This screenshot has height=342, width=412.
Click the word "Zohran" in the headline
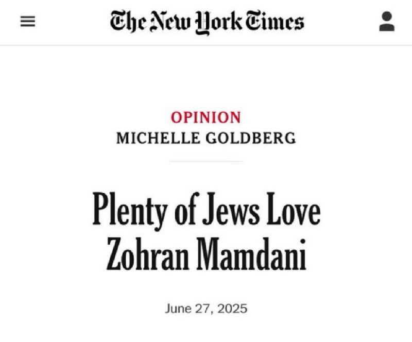tap(148, 254)
